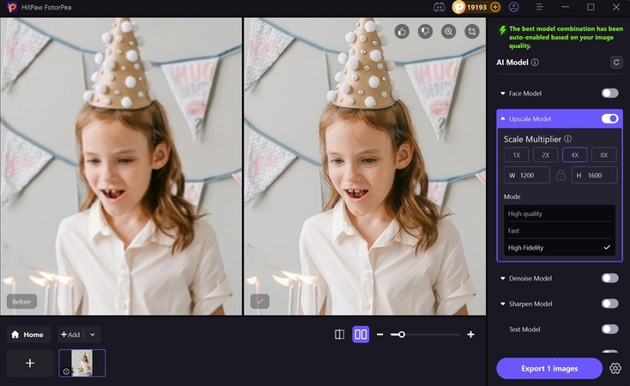Click the magnifier zoom icon on preview
Image resolution: width=630 pixels, height=386 pixels.
pos(448,31)
